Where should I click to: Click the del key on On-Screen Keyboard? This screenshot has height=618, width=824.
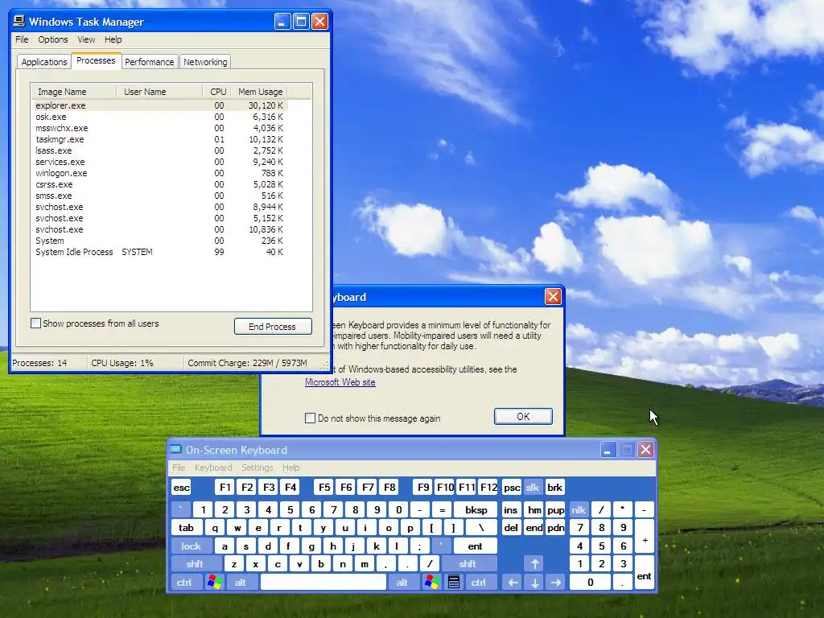pos(511,528)
